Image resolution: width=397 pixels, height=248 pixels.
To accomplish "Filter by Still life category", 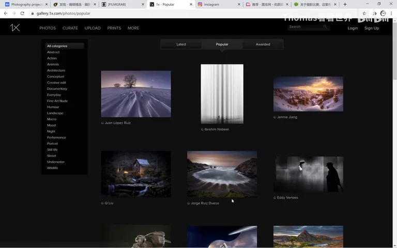I will pos(52,149).
